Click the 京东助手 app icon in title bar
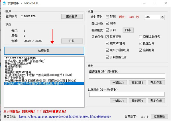 (x=4, y=3)
